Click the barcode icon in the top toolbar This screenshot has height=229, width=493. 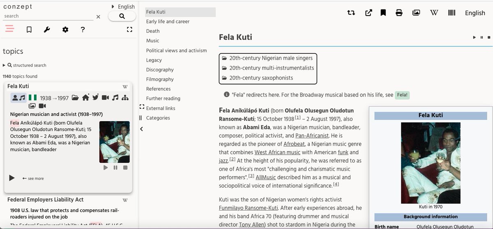click(452, 13)
